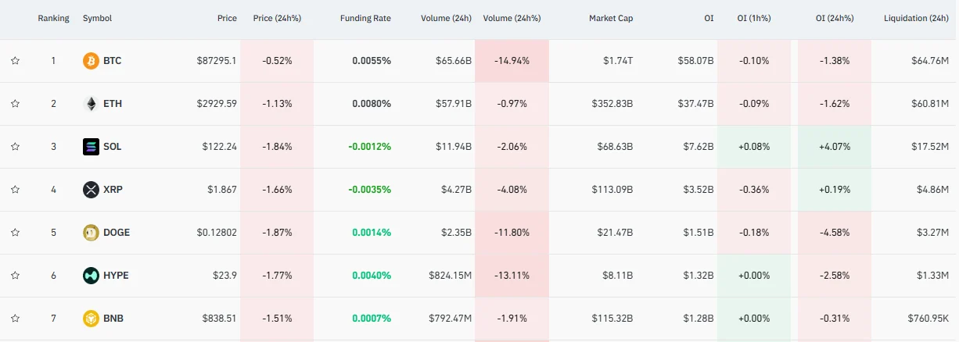Viewport: 959px width, 342px height.
Task: Sort by Market Cap column header
Action: click(610, 18)
